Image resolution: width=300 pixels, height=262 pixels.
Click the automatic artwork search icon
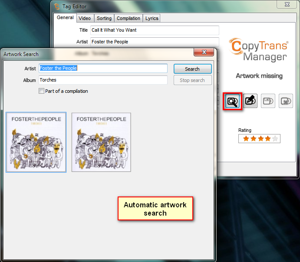(x=232, y=101)
